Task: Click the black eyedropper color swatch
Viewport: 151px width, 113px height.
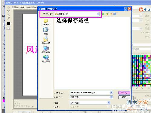Action: coord(8,24)
